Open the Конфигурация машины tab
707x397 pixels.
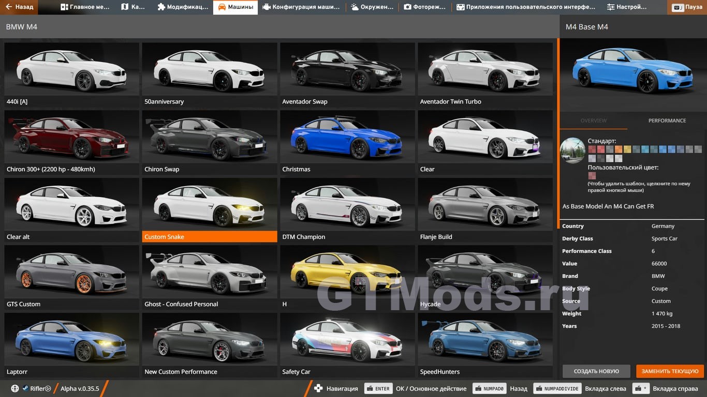tap(301, 7)
